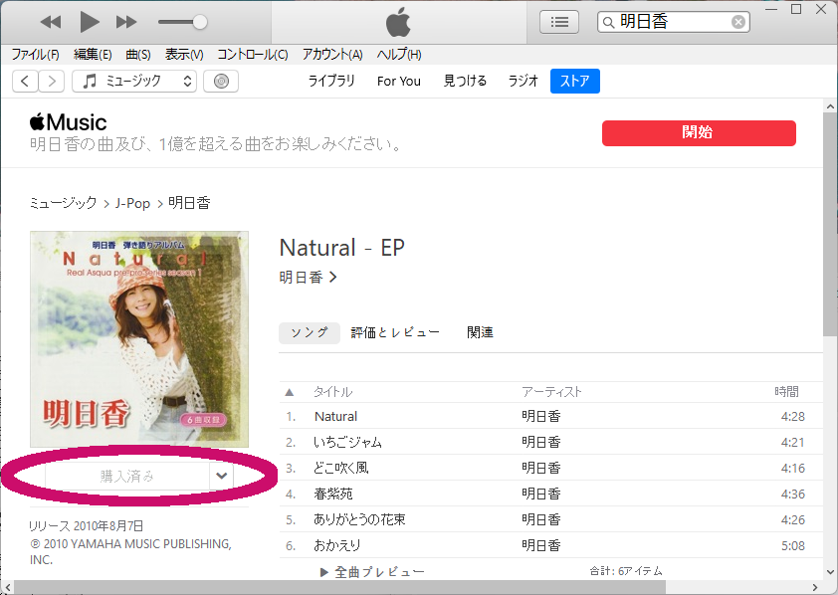
Task: Select track 4 春紫苑
Action: [550, 495]
